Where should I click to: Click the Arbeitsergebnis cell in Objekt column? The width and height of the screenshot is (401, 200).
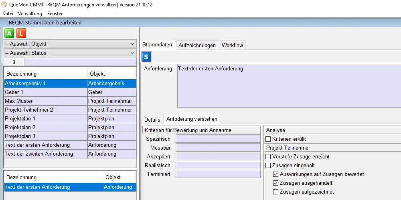(112, 84)
